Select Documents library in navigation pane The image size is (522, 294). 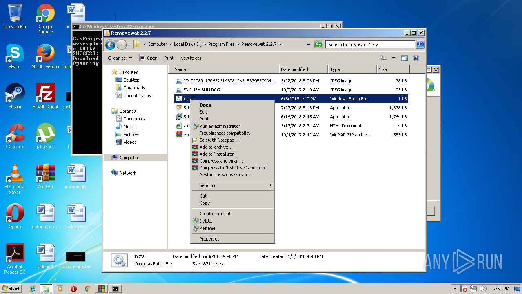click(134, 119)
